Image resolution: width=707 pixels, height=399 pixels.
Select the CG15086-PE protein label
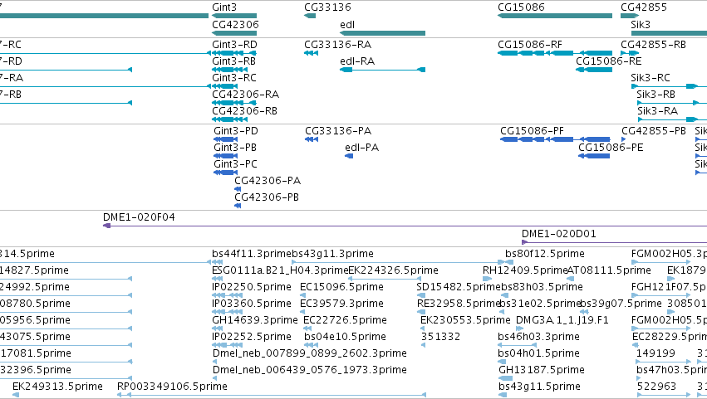tap(611, 148)
